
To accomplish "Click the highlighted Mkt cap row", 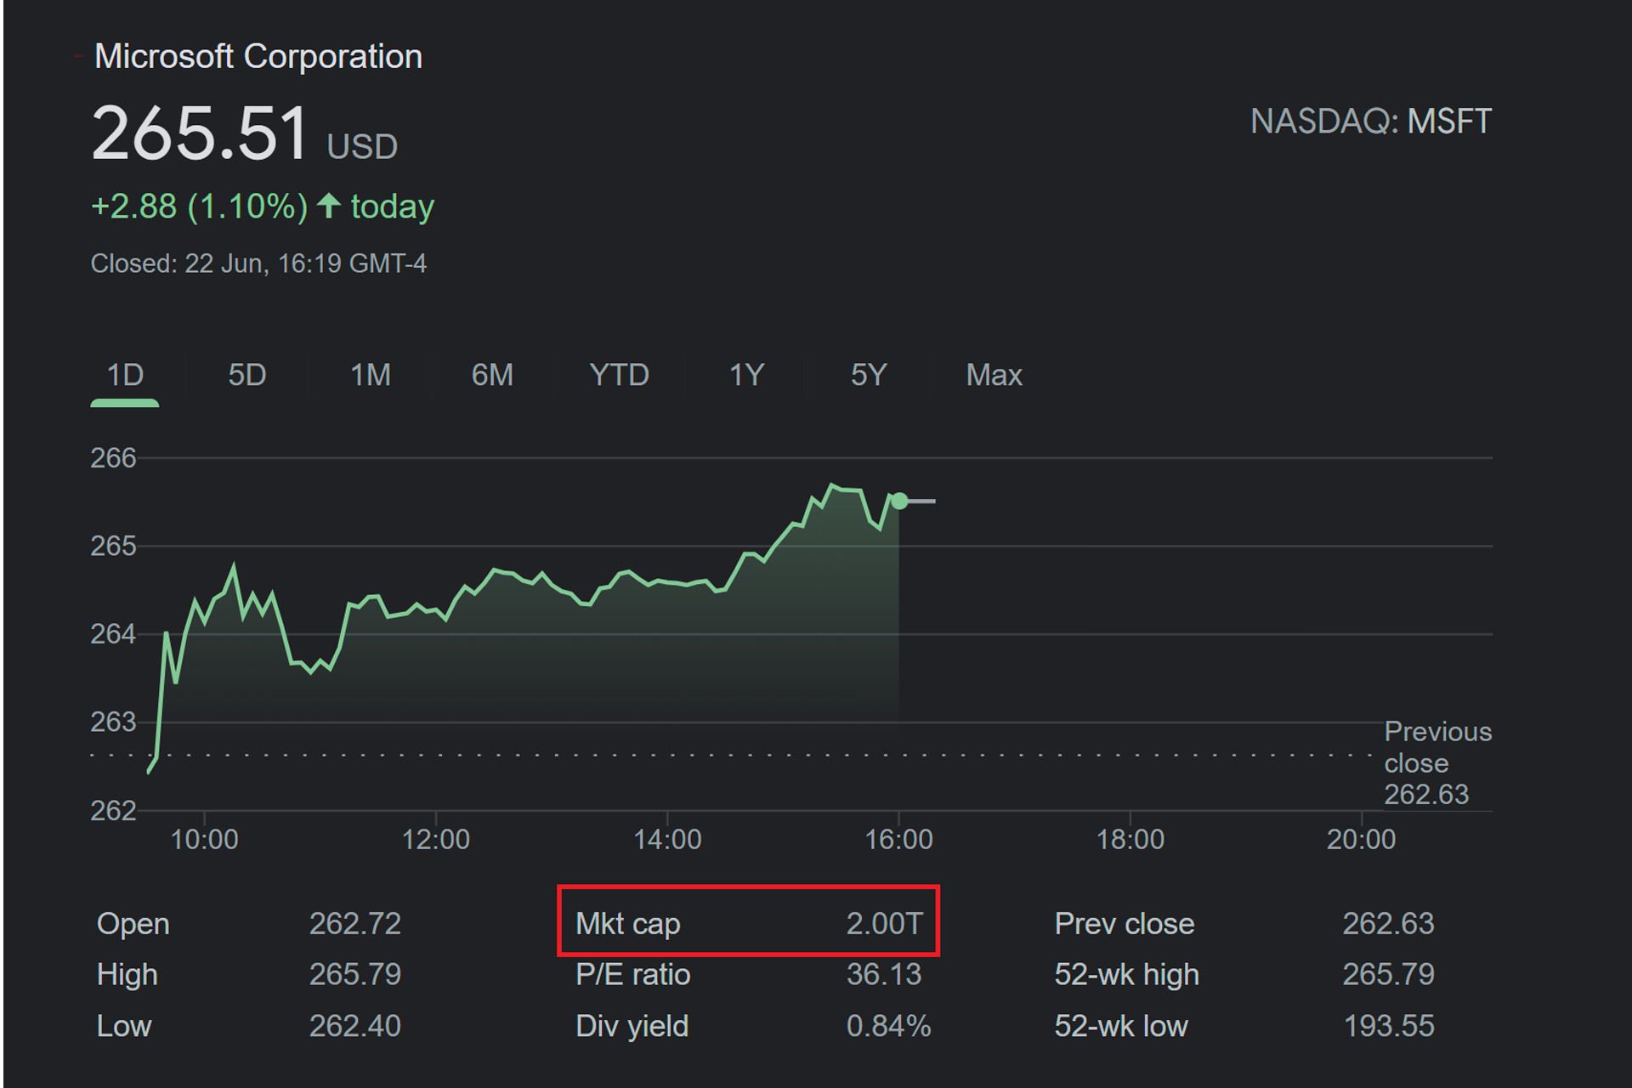I will 748,923.
